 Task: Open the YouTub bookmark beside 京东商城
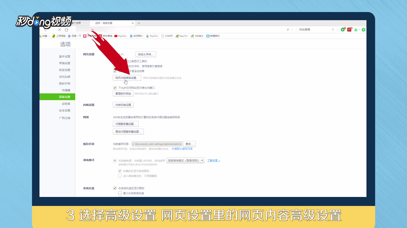121,36
